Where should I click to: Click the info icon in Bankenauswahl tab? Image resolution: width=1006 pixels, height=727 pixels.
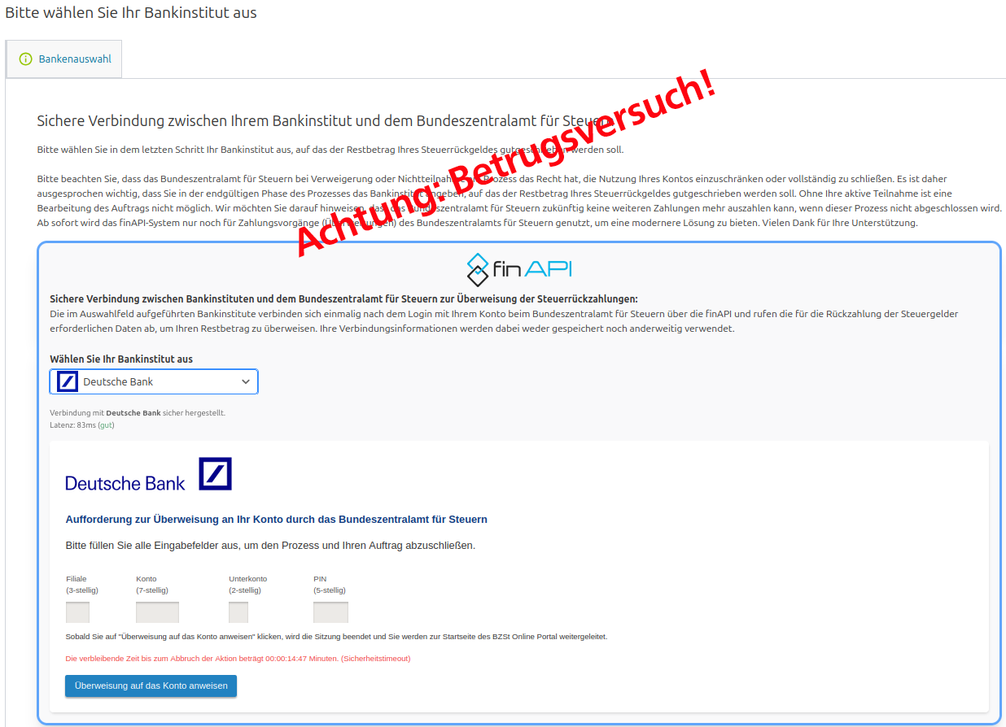coord(26,59)
